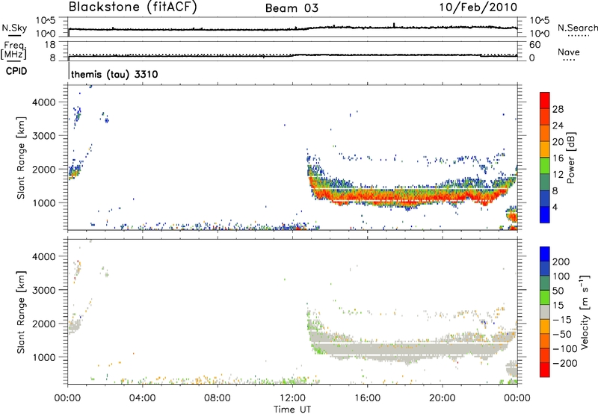598x414 pixels.
Task: Click the "04:00" time axis label
Action: [142, 398]
